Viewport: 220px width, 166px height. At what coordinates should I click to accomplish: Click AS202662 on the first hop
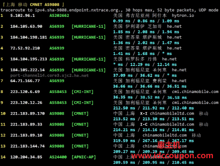click(x=59, y=15)
